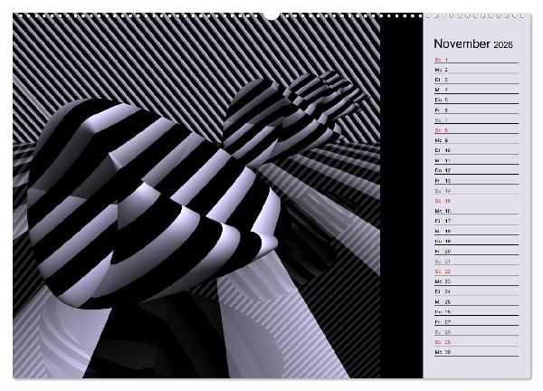
Task: Select the "Mo 23" calendar row
Action: pos(477,281)
